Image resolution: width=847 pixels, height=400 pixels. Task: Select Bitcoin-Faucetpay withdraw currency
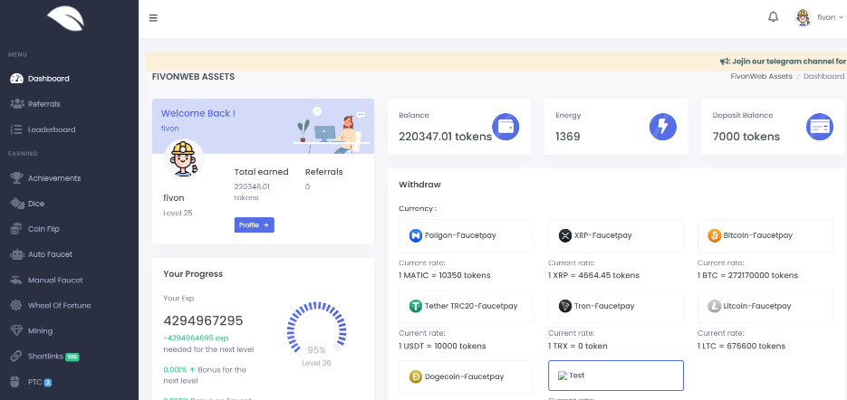pos(765,235)
